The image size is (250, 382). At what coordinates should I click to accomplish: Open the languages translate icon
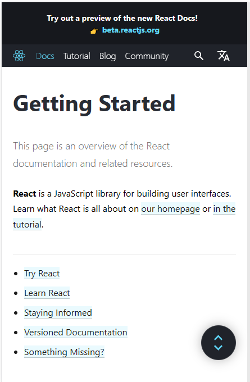tap(224, 56)
